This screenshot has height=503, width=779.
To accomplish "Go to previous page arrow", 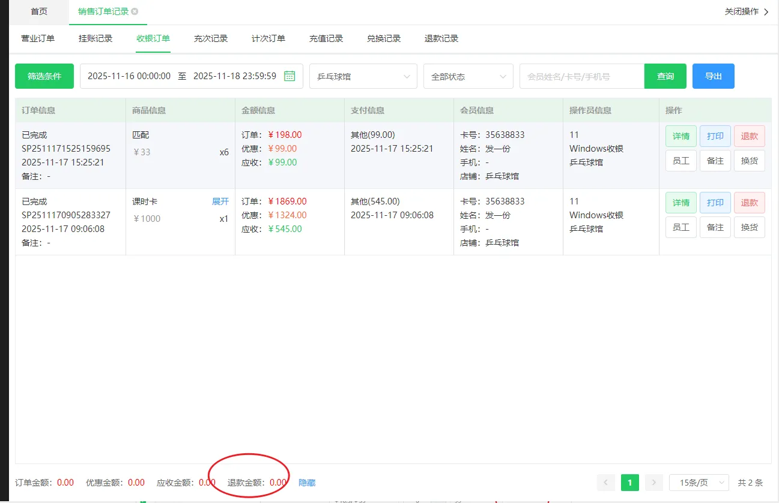I will click(x=606, y=483).
